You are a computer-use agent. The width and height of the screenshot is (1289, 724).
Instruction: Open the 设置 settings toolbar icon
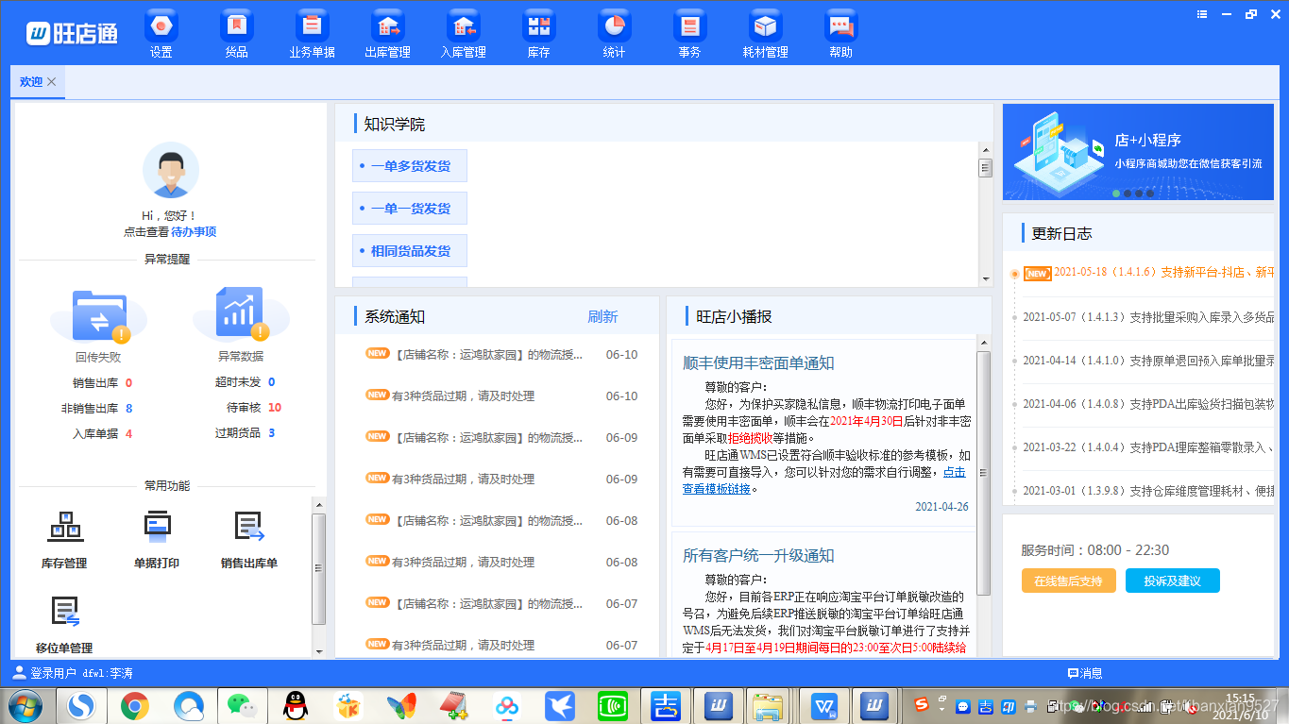tap(161, 25)
